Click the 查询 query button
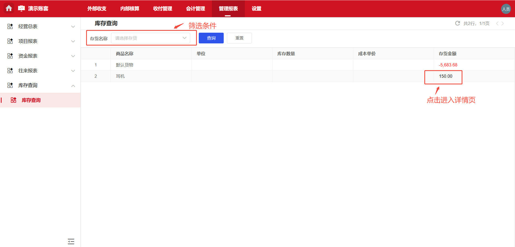The width and height of the screenshot is (515, 247). tap(211, 38)
